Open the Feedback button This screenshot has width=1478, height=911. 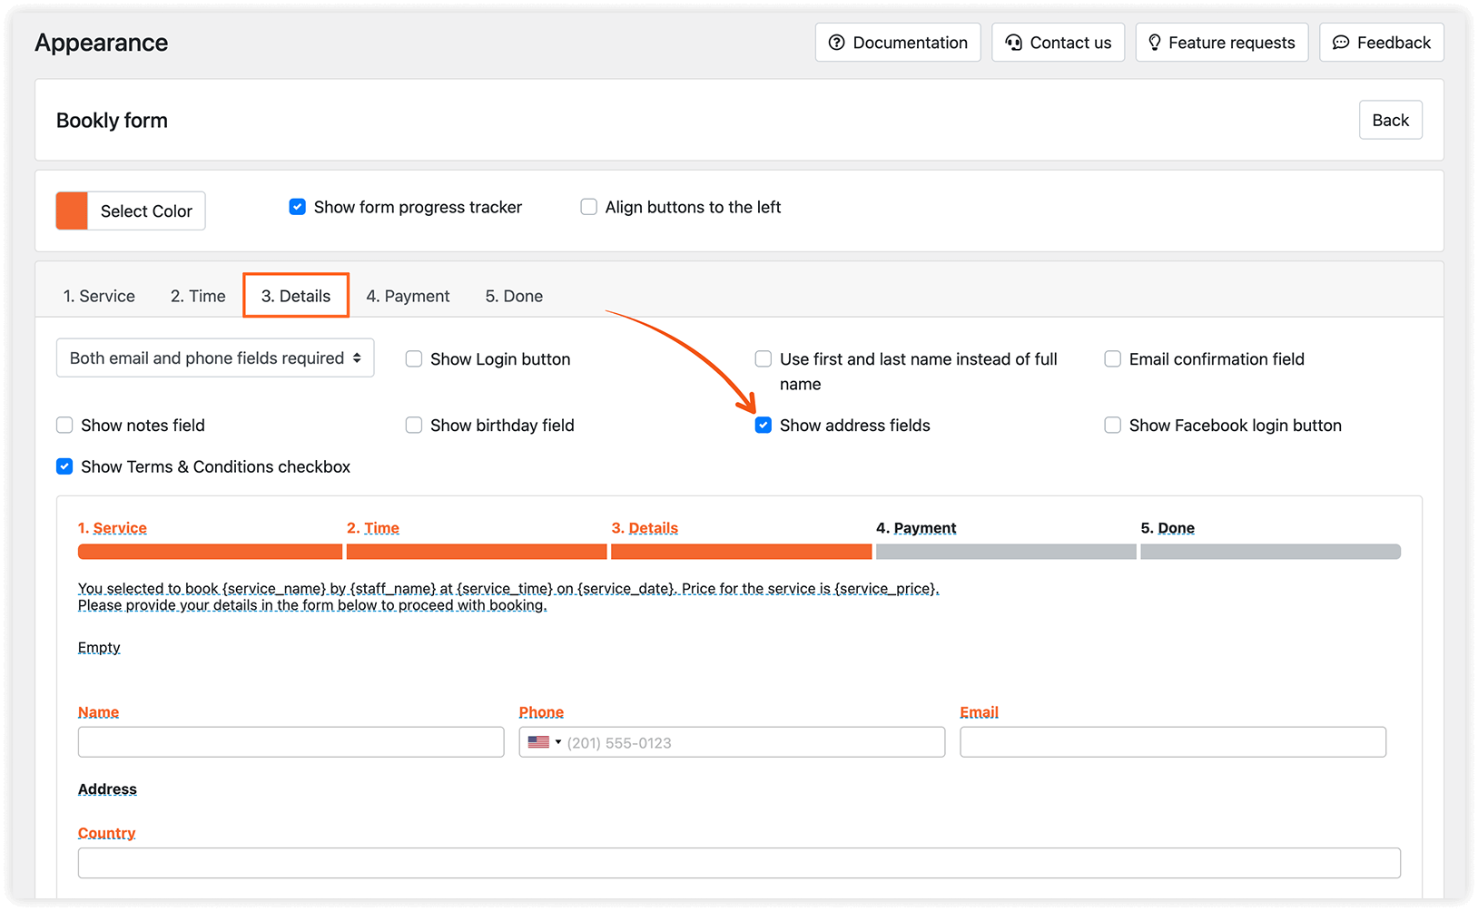click(x=1381, y=43)
